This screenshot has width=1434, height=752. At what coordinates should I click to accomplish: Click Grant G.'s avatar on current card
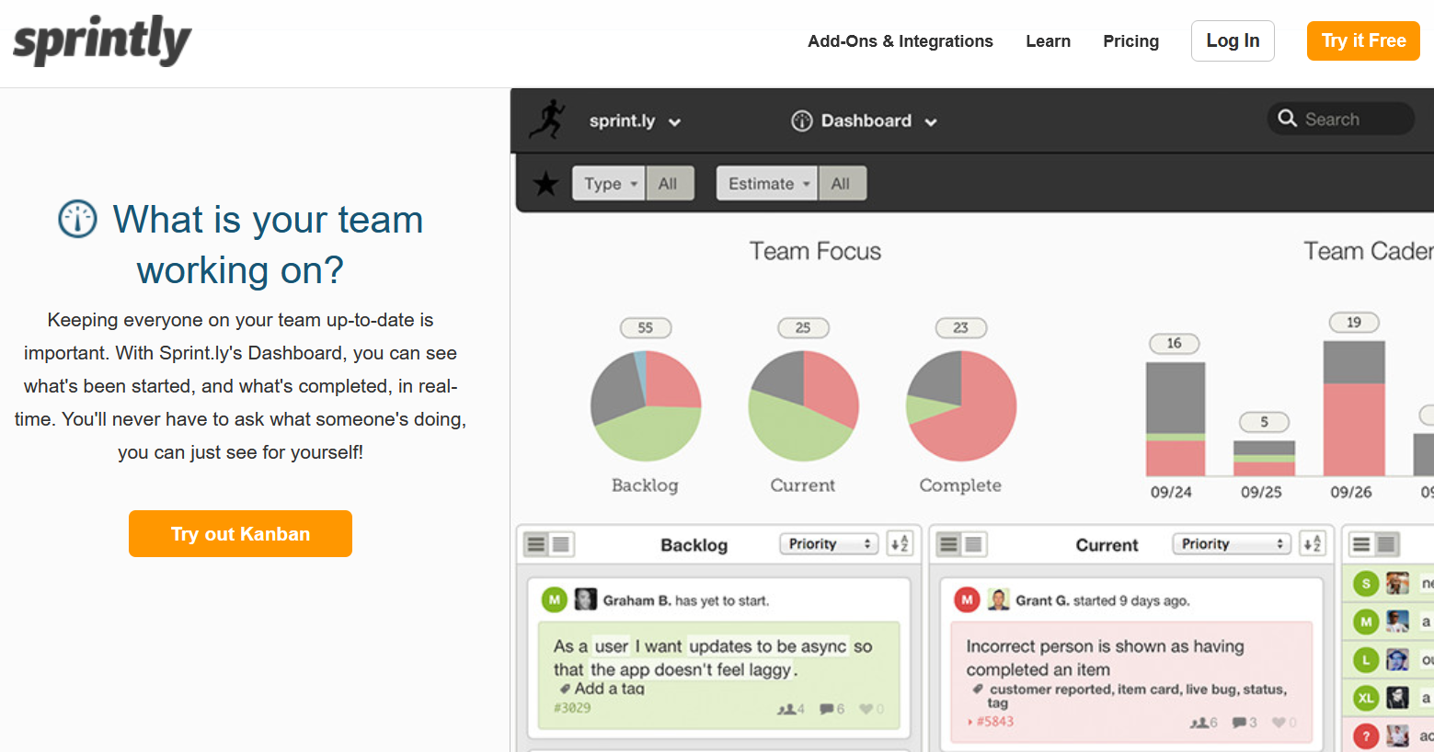[998, 600]
